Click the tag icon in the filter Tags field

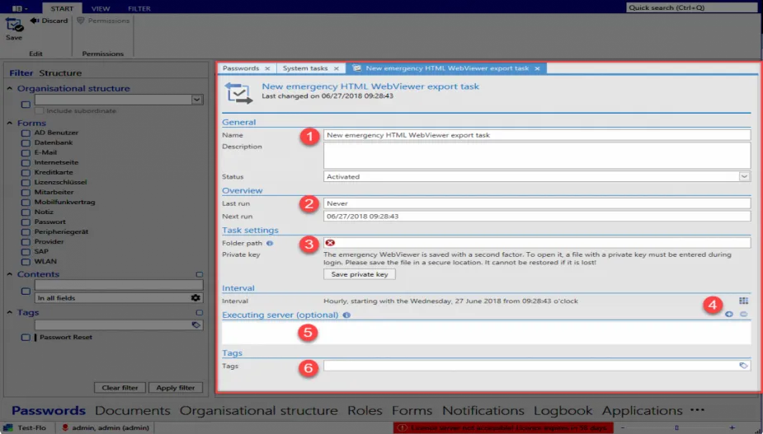196,324
